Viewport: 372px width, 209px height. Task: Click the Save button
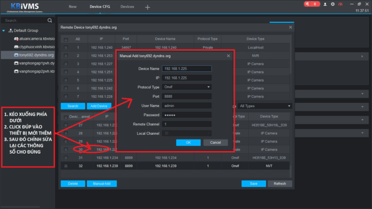(254, 183)
